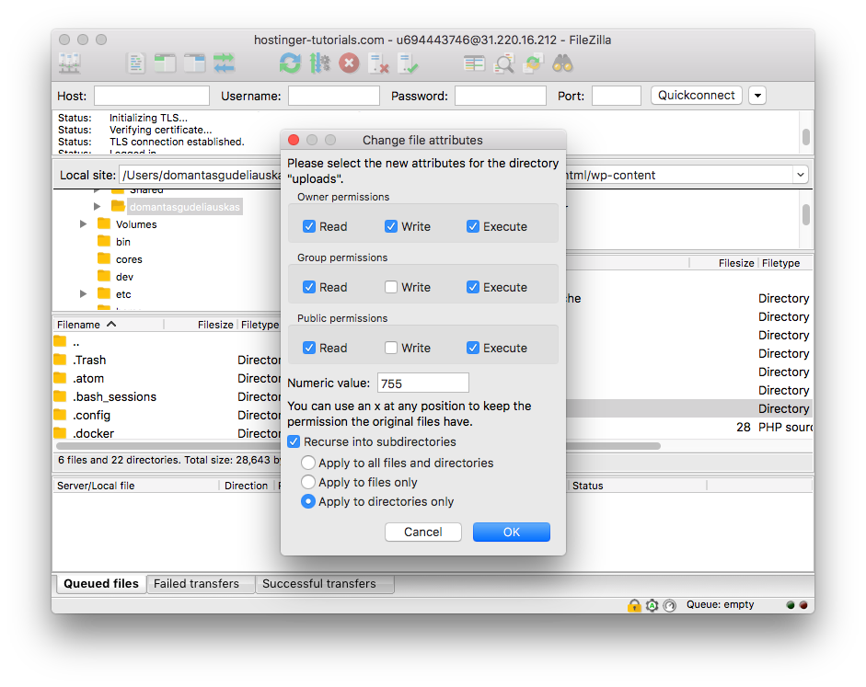
Task: Uncheck Write under Owner permissions
Action: pyautogui.click(x=393, y=226)
